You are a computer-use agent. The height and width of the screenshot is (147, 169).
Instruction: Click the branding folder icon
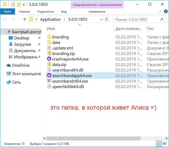point(49,37)
